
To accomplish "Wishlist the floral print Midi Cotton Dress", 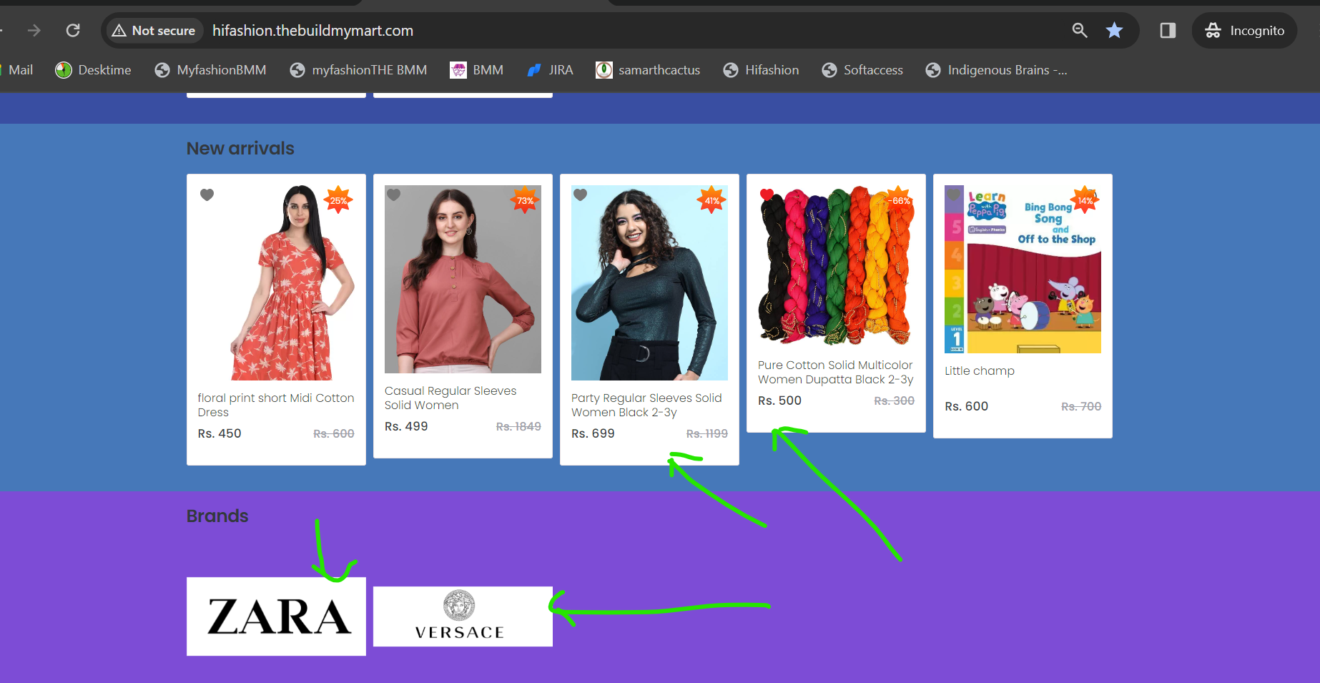I will 207,195.
